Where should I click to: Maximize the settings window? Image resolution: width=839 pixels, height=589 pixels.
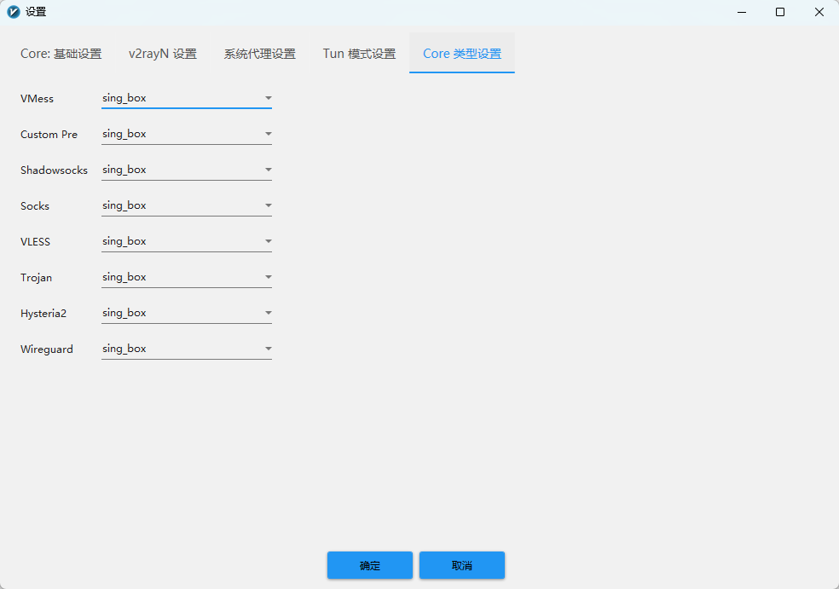780,12
